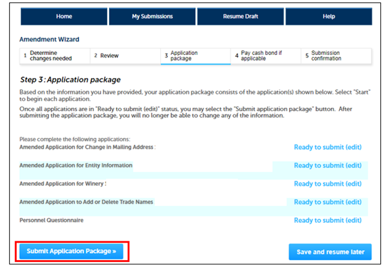
Task: Edit the Change in Mailing Address application status link
Action: point(327,148)
